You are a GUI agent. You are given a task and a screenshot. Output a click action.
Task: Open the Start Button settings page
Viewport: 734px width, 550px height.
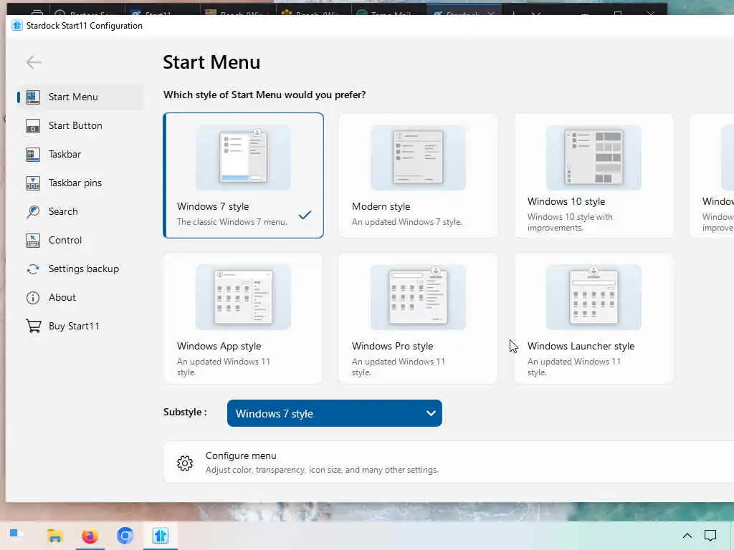(x=80, y=126)
